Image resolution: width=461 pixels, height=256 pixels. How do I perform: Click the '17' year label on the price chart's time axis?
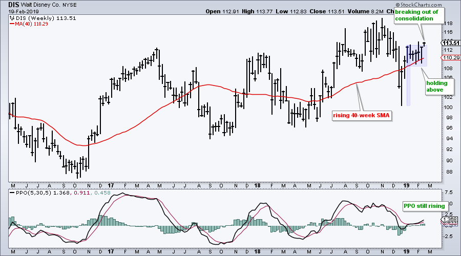(x=111, y=185)
